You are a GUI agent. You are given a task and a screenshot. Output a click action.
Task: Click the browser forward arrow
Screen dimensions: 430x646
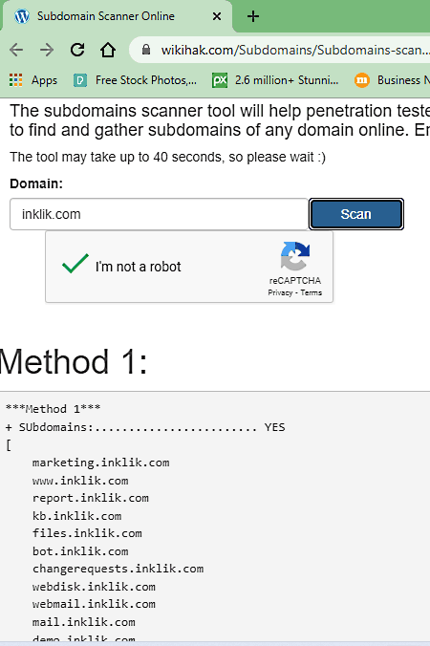coord(47,50)
